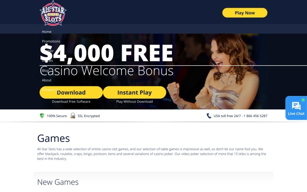Click the Games menu item
Screen dimensions: 307x192
click(47, 61)
